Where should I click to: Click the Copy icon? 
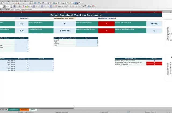pyautogui.click(x=9, y=3)
